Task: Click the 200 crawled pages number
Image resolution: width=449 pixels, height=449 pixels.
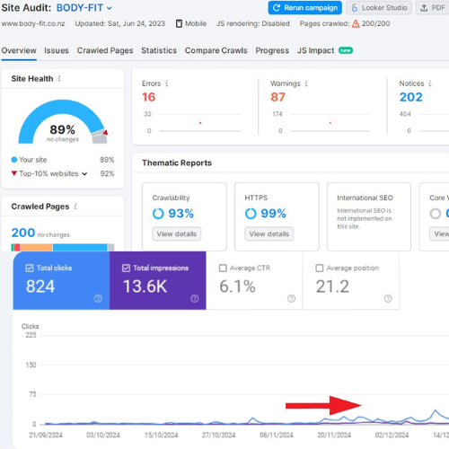Action: (x=23, y=233)
